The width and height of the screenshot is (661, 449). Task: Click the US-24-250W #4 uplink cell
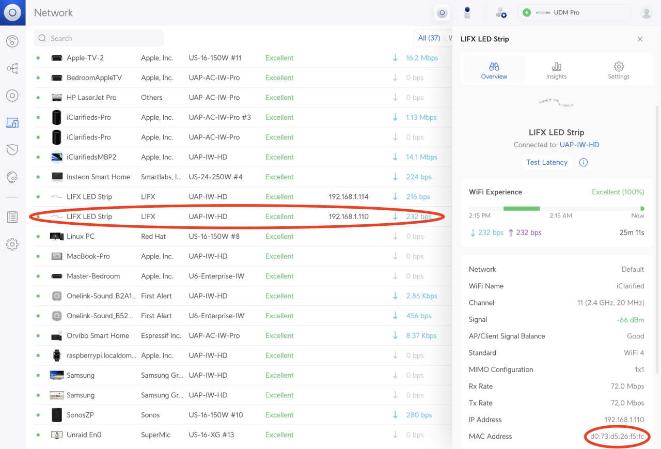click(216, 177)
